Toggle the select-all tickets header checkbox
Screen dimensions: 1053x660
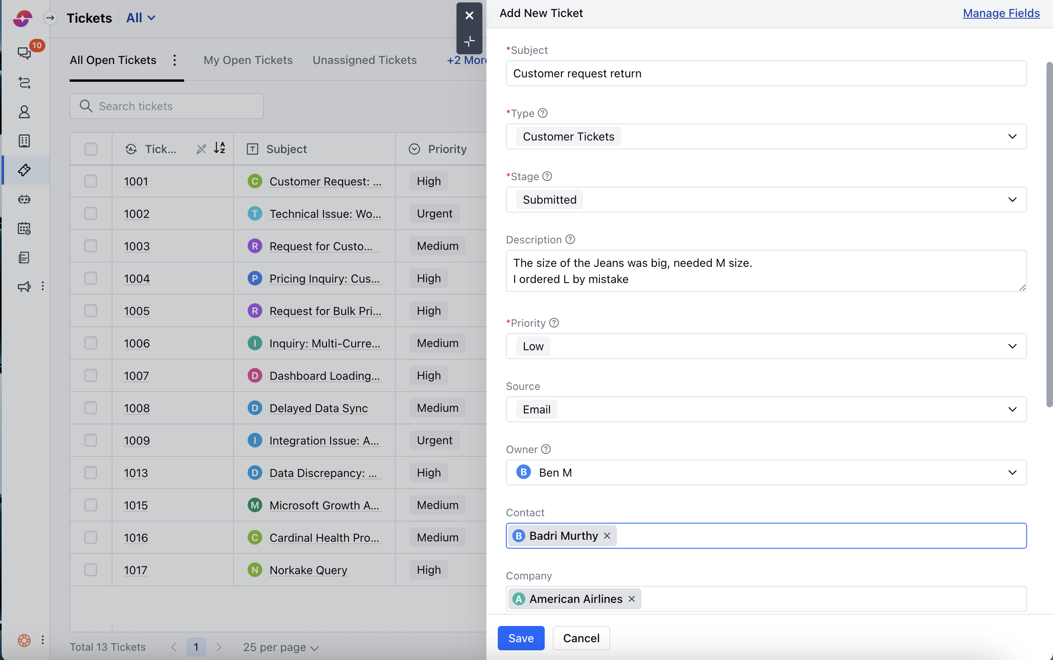click(x=91, y=149)
